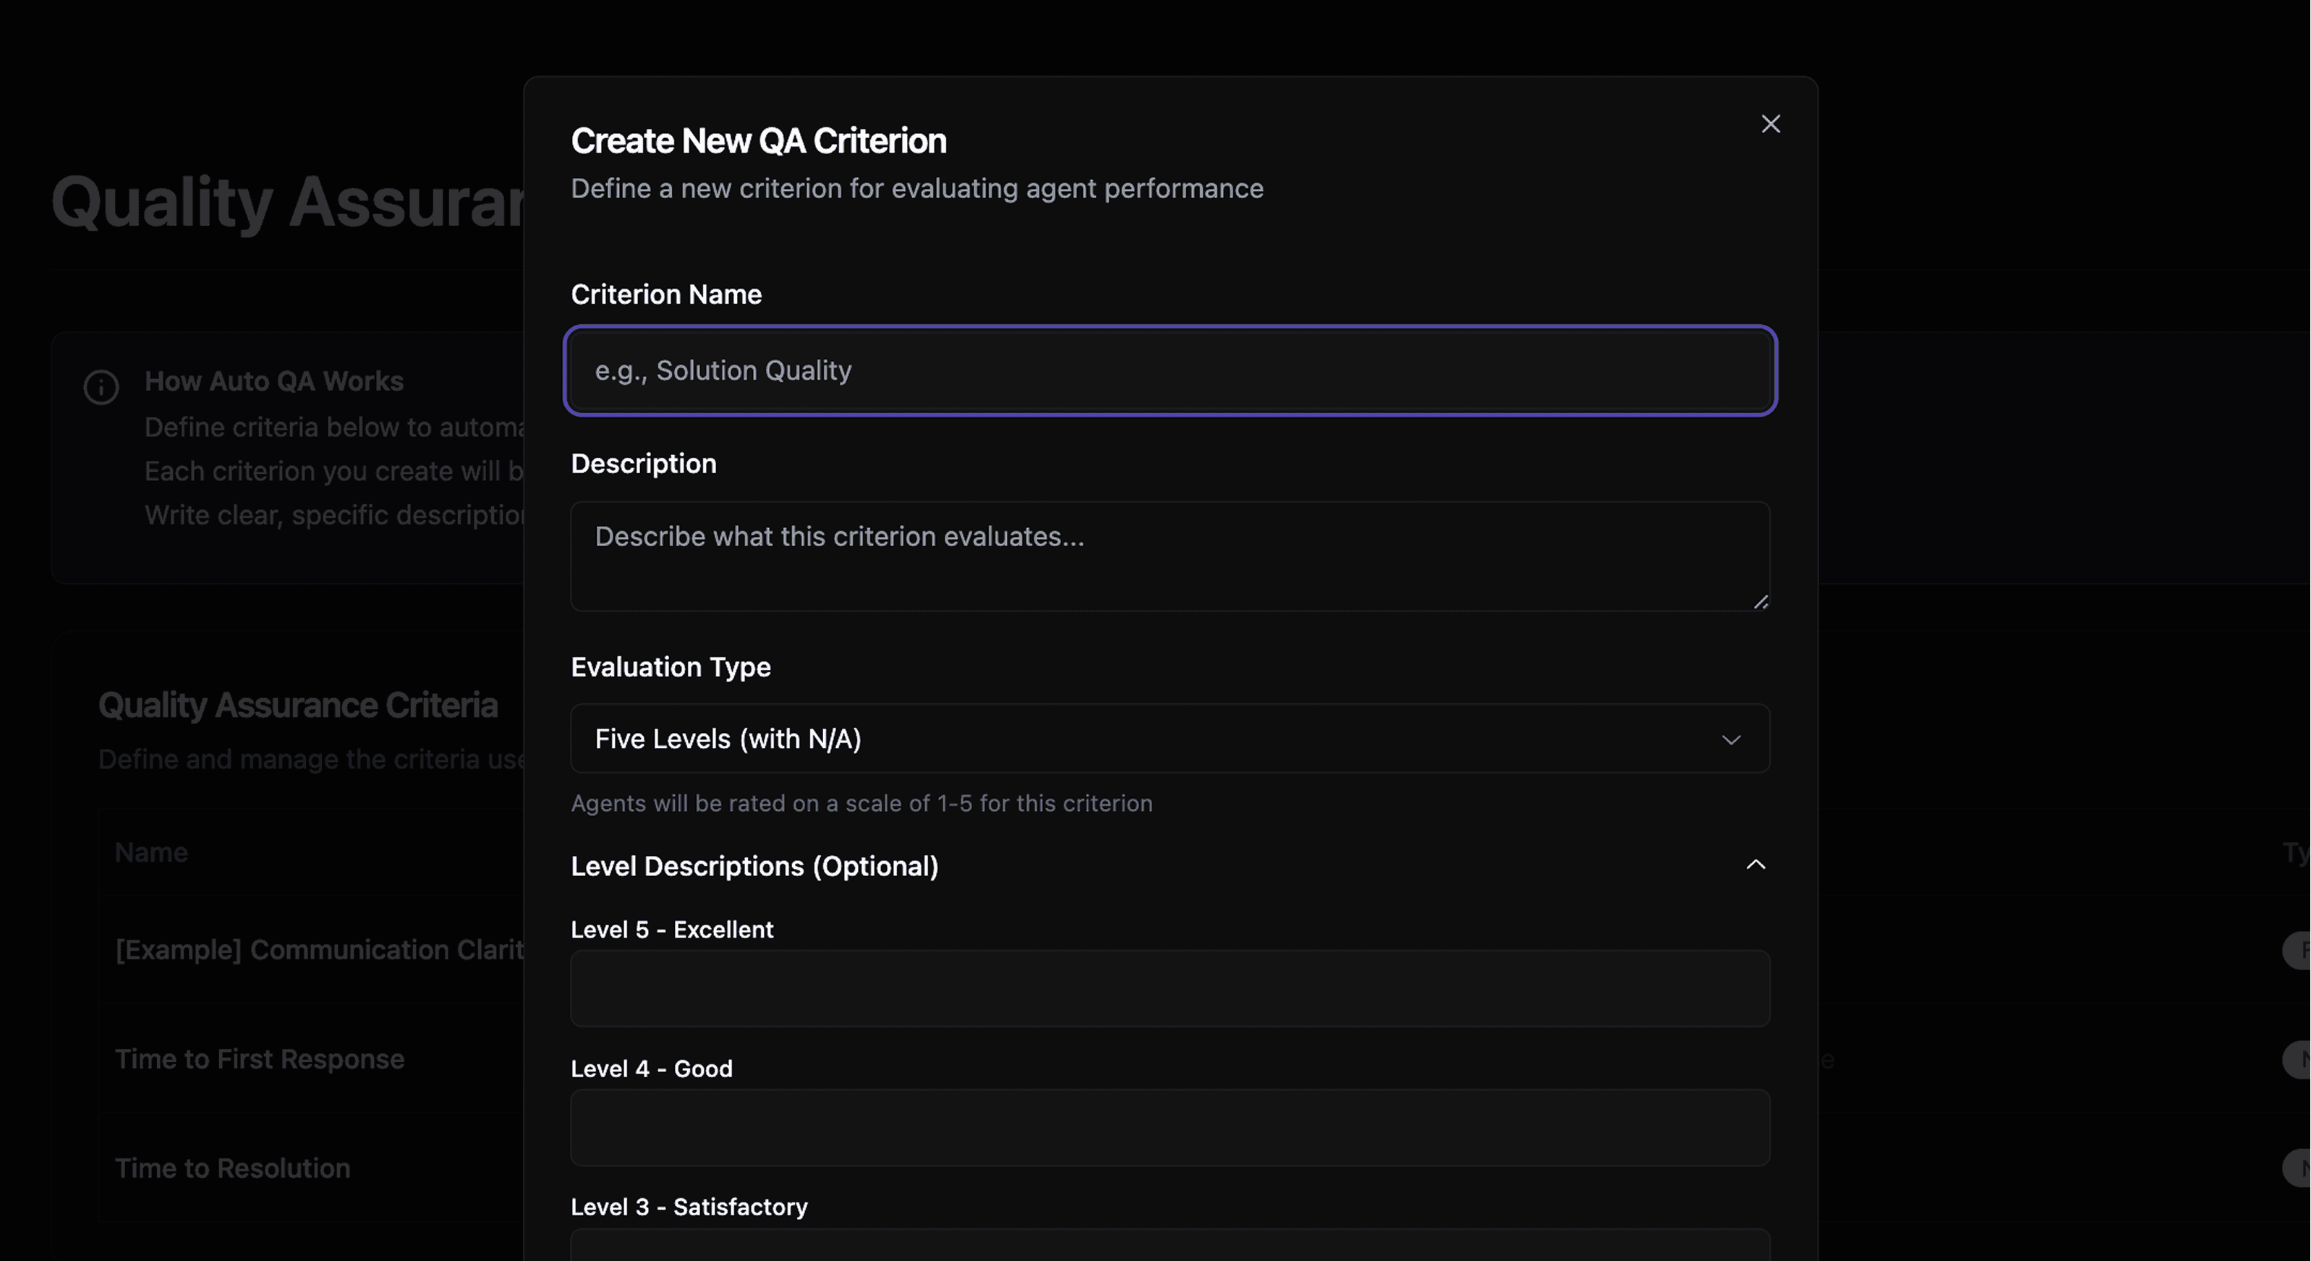
Task: Click the Name column header
Action: click(150, 852)
